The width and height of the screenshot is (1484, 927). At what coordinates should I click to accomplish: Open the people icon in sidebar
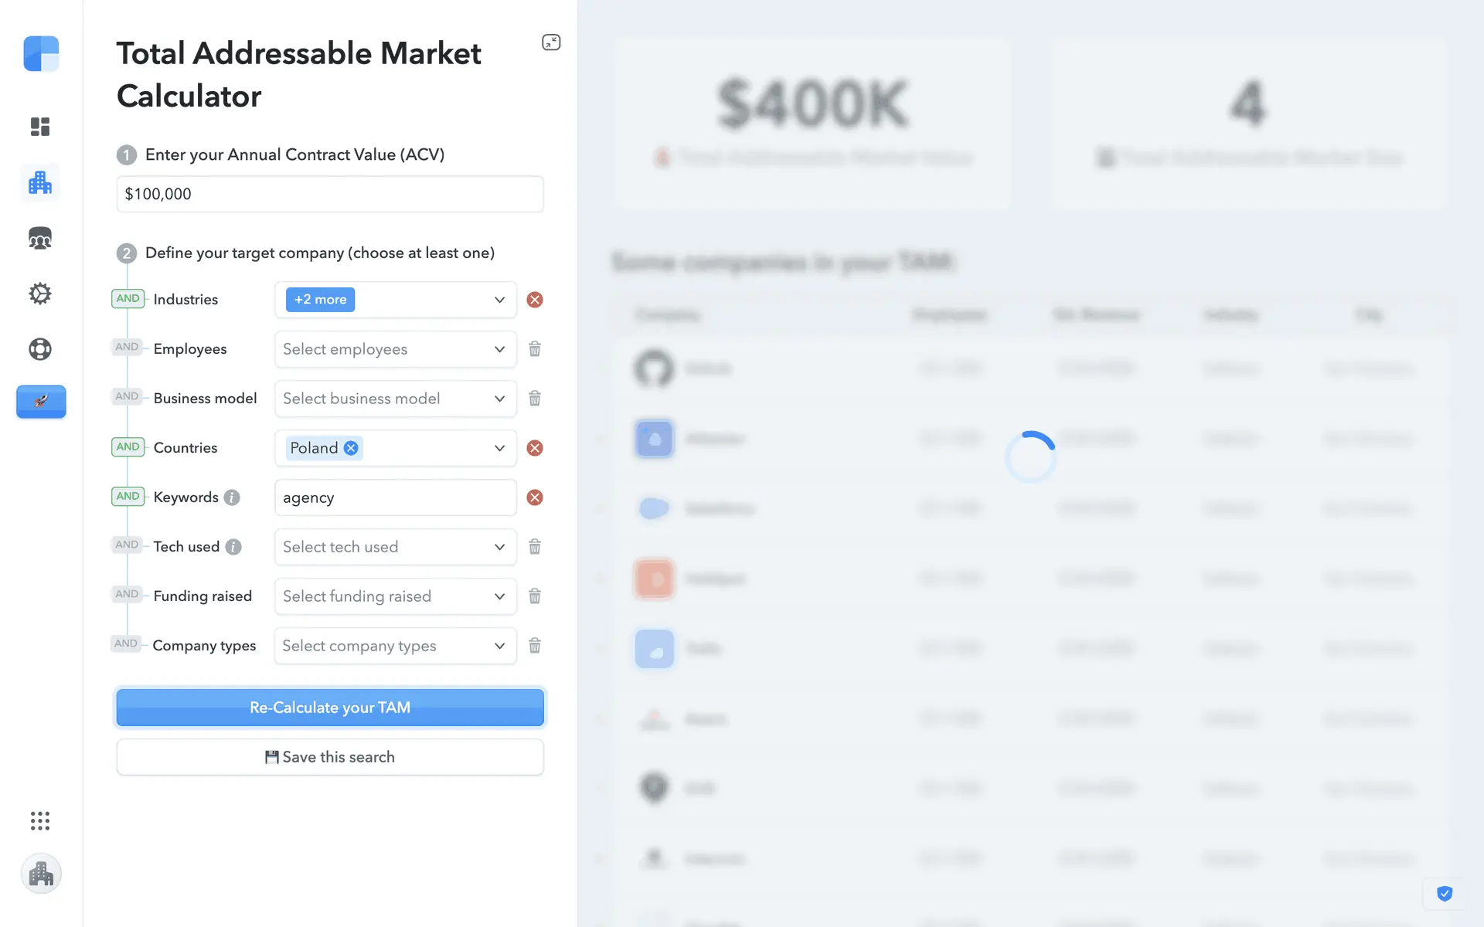[40, 239]
